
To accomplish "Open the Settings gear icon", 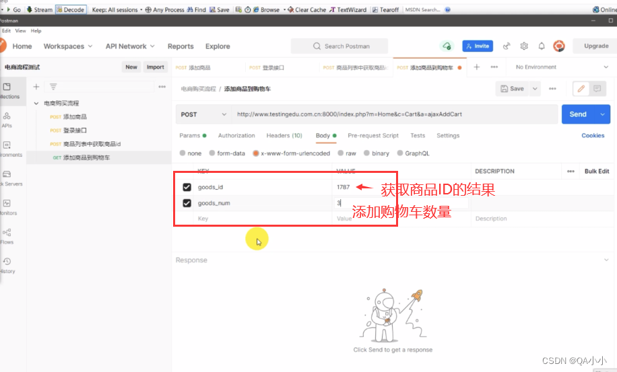I will click(524, 46).
